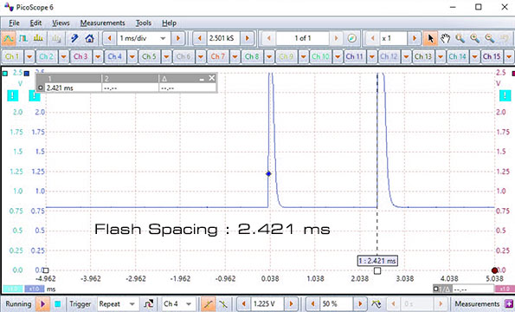The width and height of the screenshot is (515, 312).
Task: Open the Tools menu
Action: (144, 23)
